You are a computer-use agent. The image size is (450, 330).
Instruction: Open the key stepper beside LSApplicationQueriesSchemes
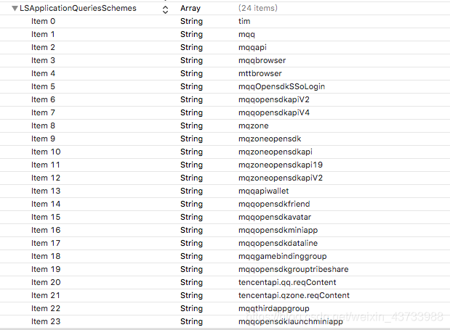165,9
